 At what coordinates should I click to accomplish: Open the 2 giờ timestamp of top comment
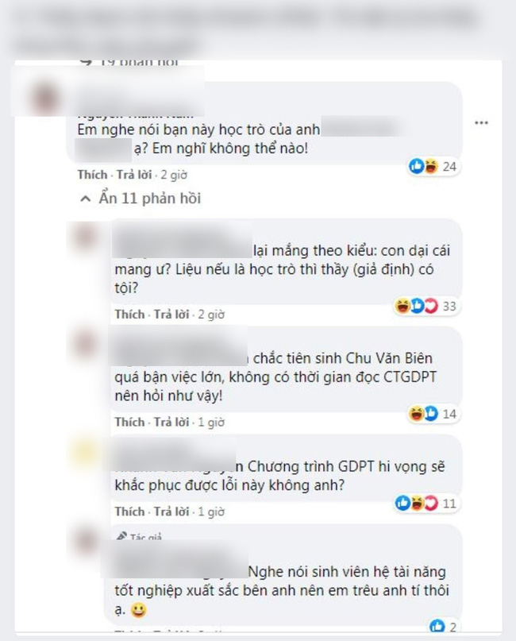174,175
